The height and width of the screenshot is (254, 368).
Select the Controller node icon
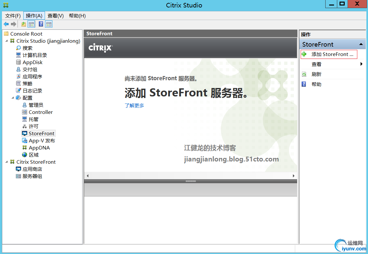(24, 112)
